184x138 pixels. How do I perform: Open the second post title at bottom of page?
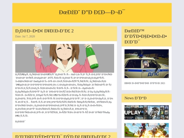[x=63, y=136]
